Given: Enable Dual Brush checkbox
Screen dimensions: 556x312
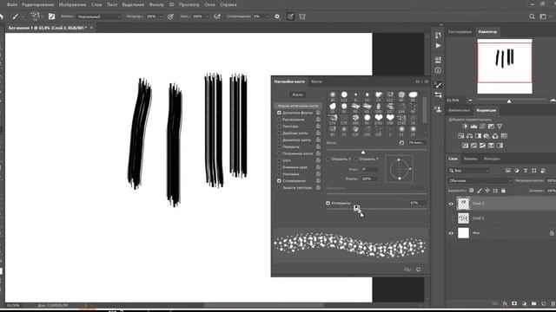Looking at the screenshot, I should (x=279, y=133).
